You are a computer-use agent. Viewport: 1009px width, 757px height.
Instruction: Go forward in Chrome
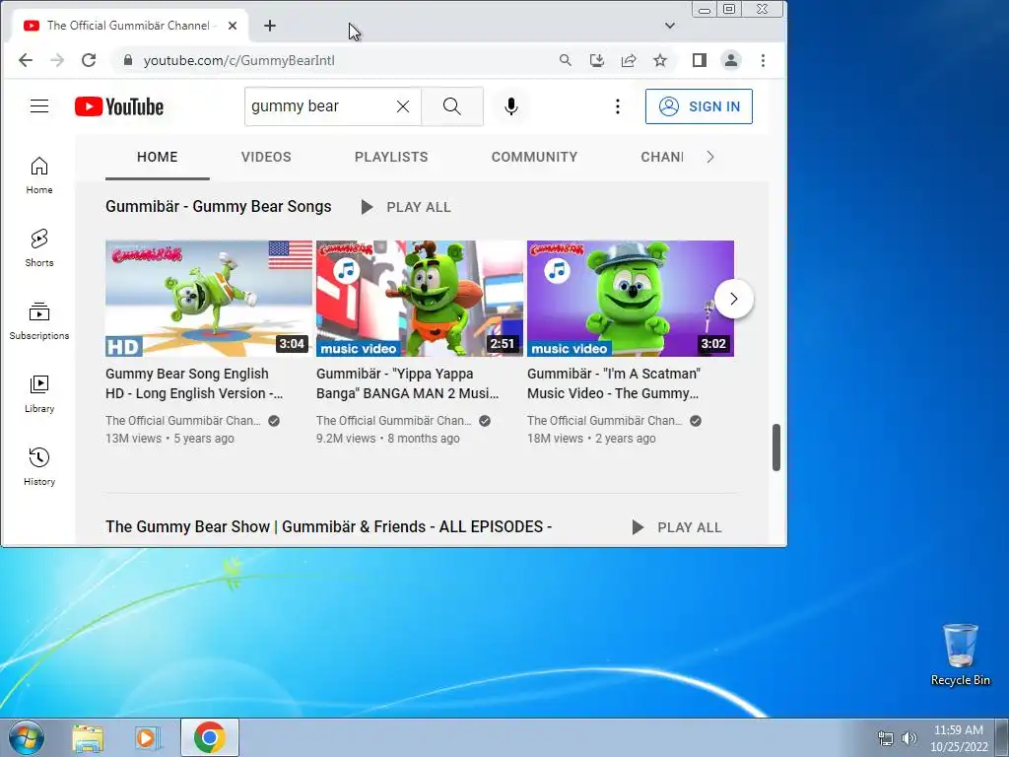point(57,60)
